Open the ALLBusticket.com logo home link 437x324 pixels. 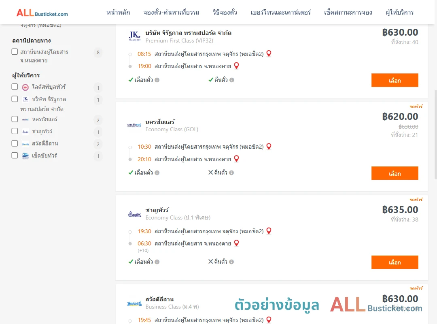point(42,13)
